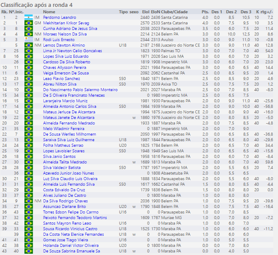Image resolution: width=278 pixels, height=255 pixels.
Task: Open Cunha Adriano De Jesus Silva profile
Action: pyautogui.click(x=70, y=28)
